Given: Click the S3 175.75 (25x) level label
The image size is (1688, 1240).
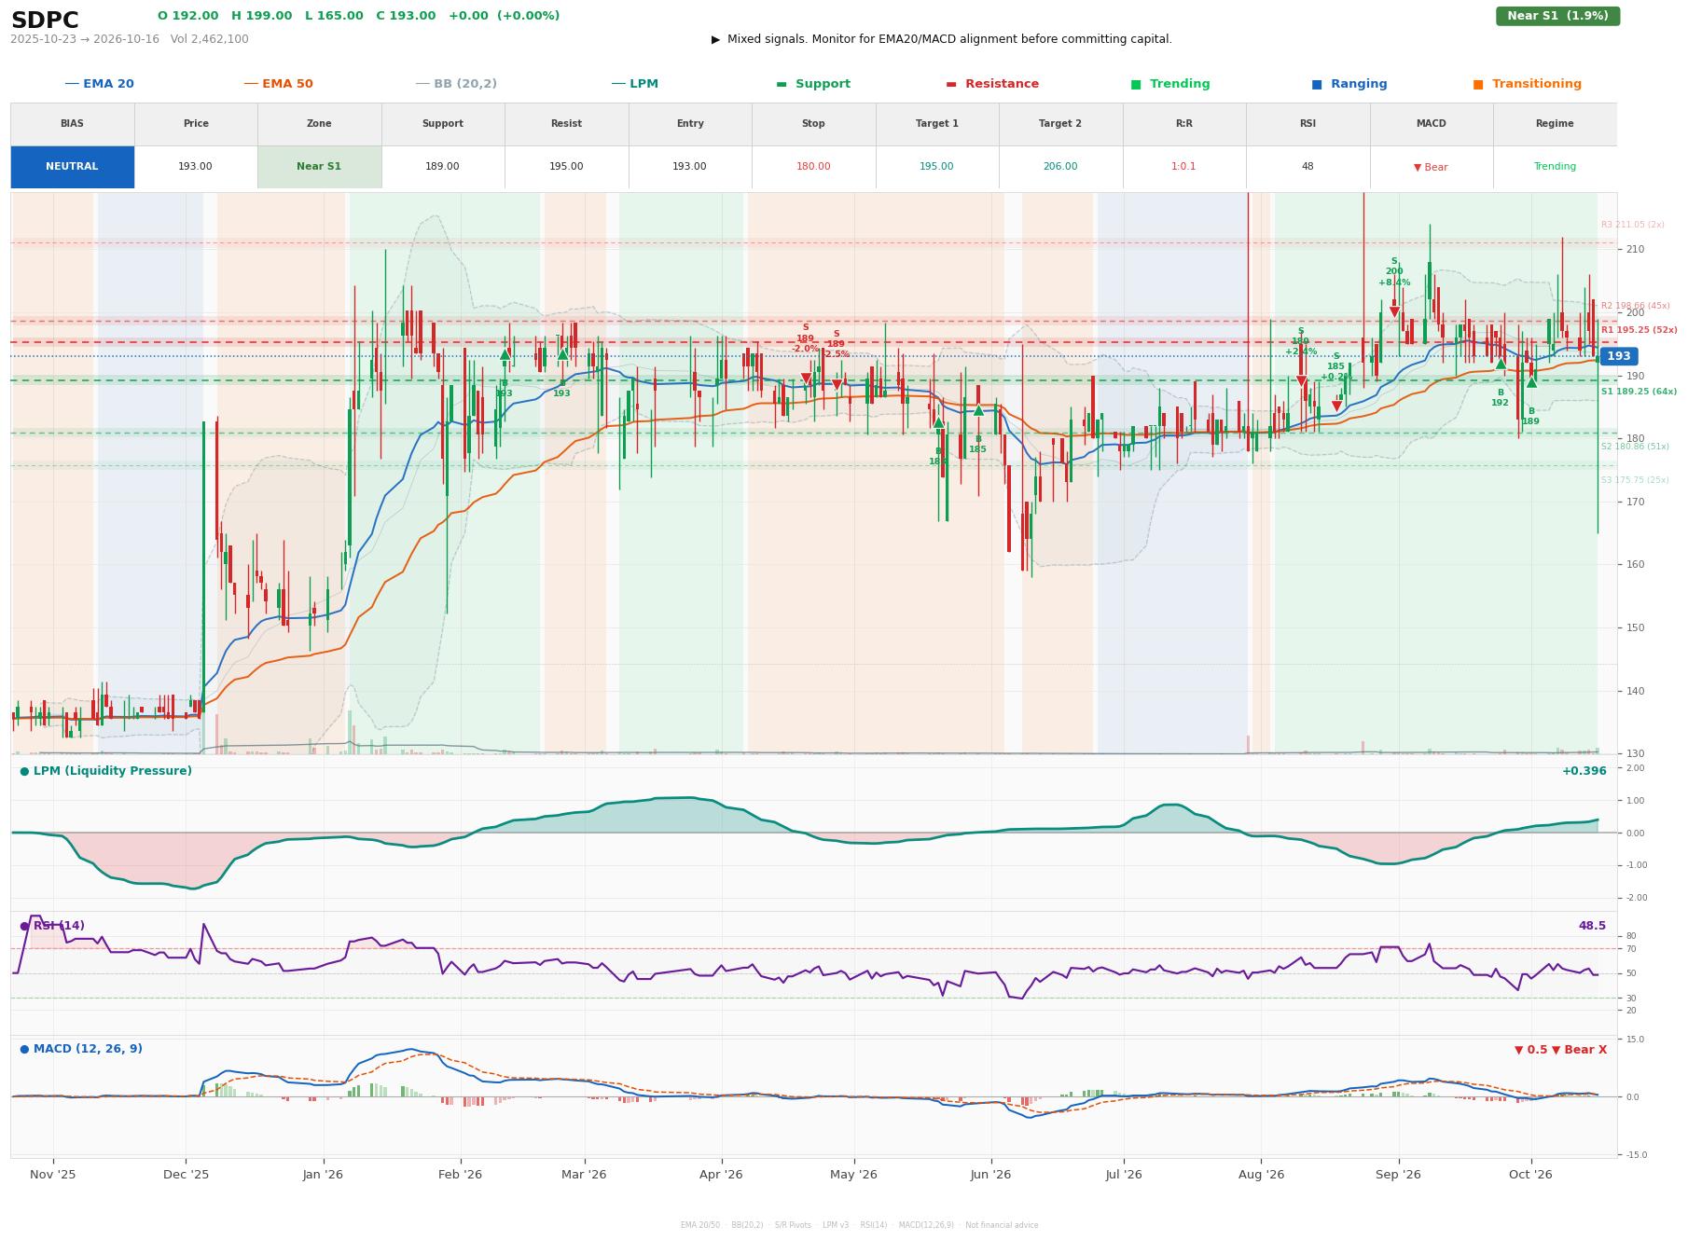Looking at the screenshot, I should point(1635,480).
